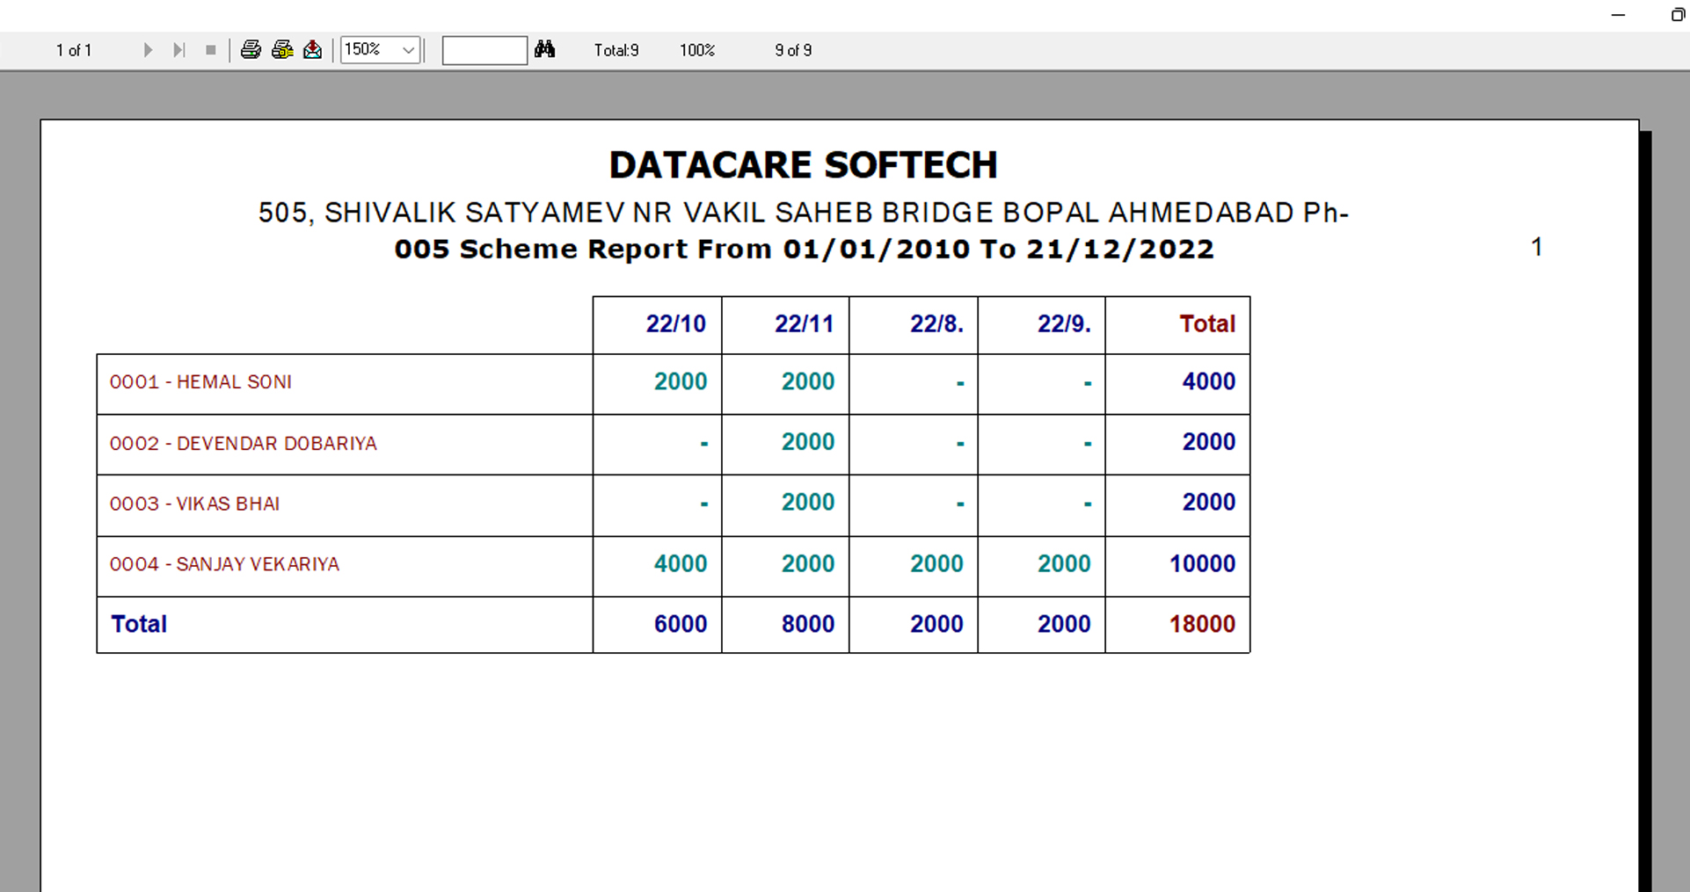Click the search text input field

484,50
